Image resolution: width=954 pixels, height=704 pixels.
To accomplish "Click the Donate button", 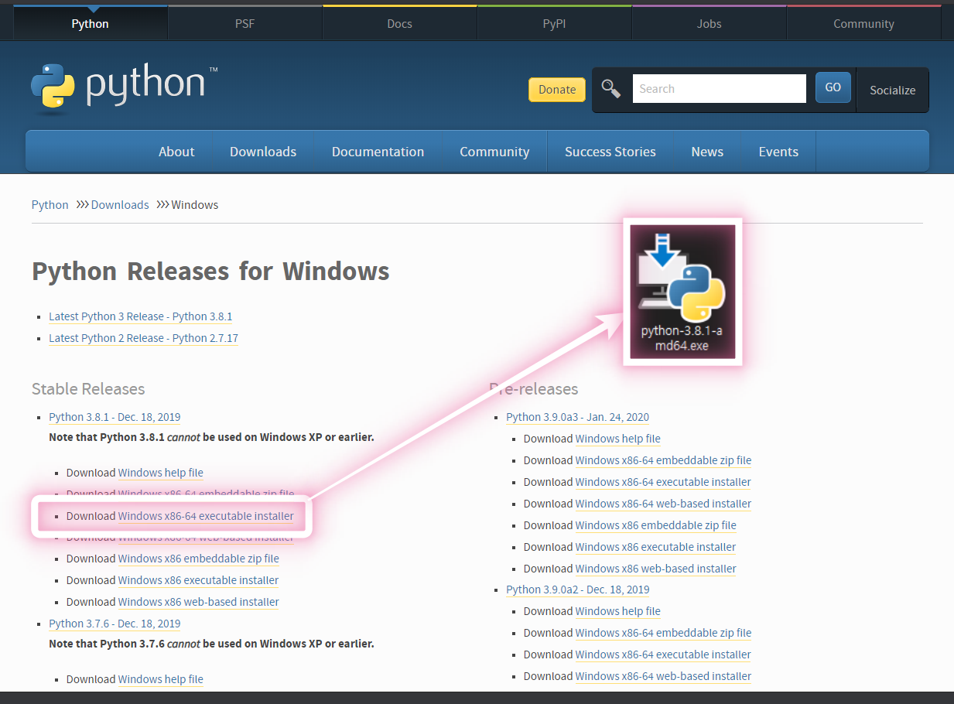I will click(557, 89).
